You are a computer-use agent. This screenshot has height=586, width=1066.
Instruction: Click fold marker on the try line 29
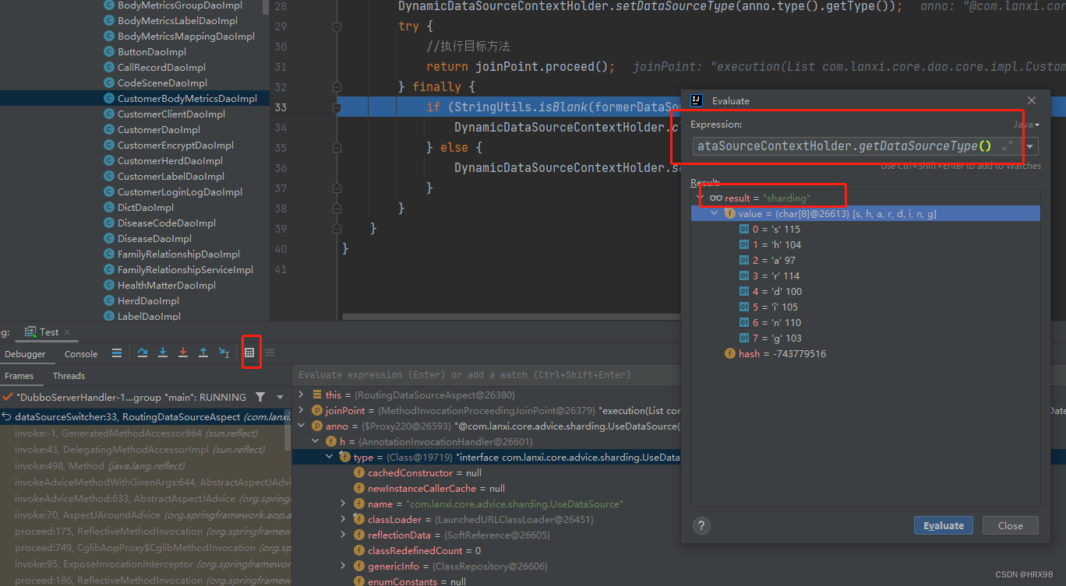[337, 26]
